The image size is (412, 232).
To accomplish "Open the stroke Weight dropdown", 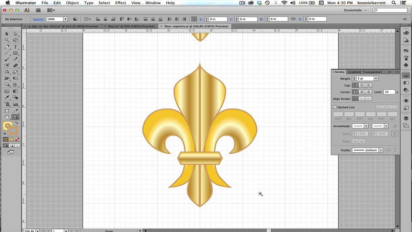I will point(375,78).
